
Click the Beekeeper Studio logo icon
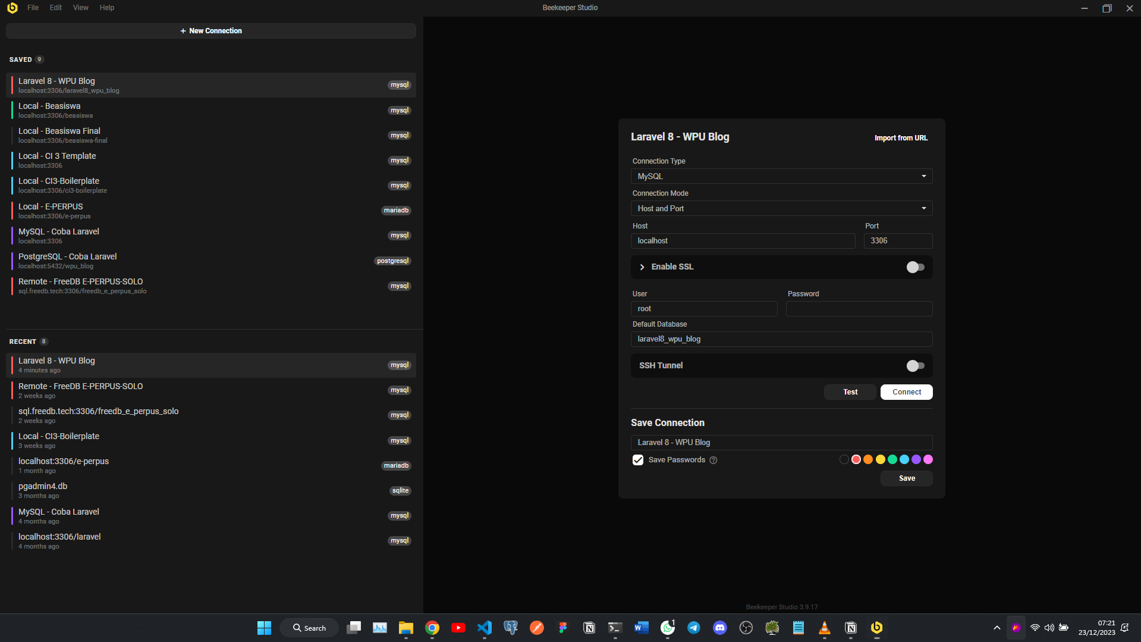12,8
